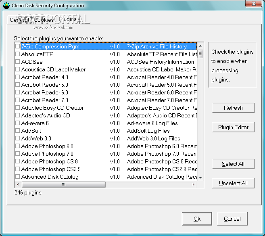The height and width of the screenshot is (236, 265).
Task: Check the AbsoluteFTP plugin checkbox
Action: [18, 54]
